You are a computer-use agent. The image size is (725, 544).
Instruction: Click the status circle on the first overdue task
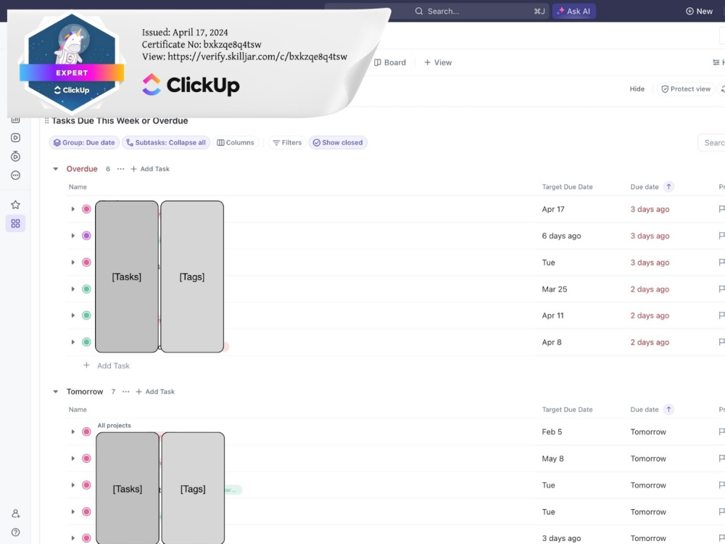tap(86, 209)
